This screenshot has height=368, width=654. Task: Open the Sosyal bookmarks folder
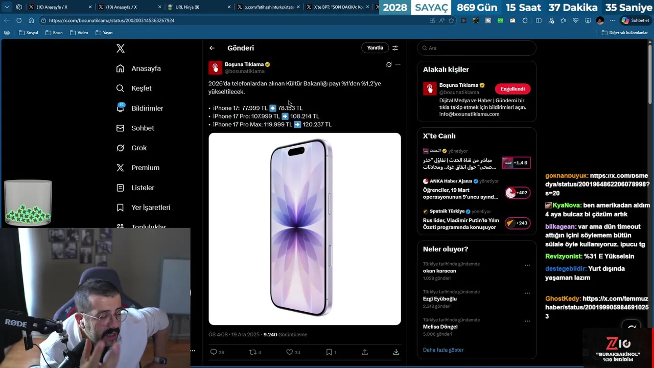click(x=29, y=33)
